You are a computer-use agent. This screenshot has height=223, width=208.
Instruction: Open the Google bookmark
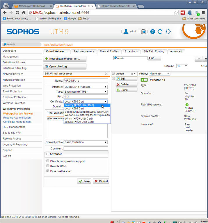pos(70,19)
